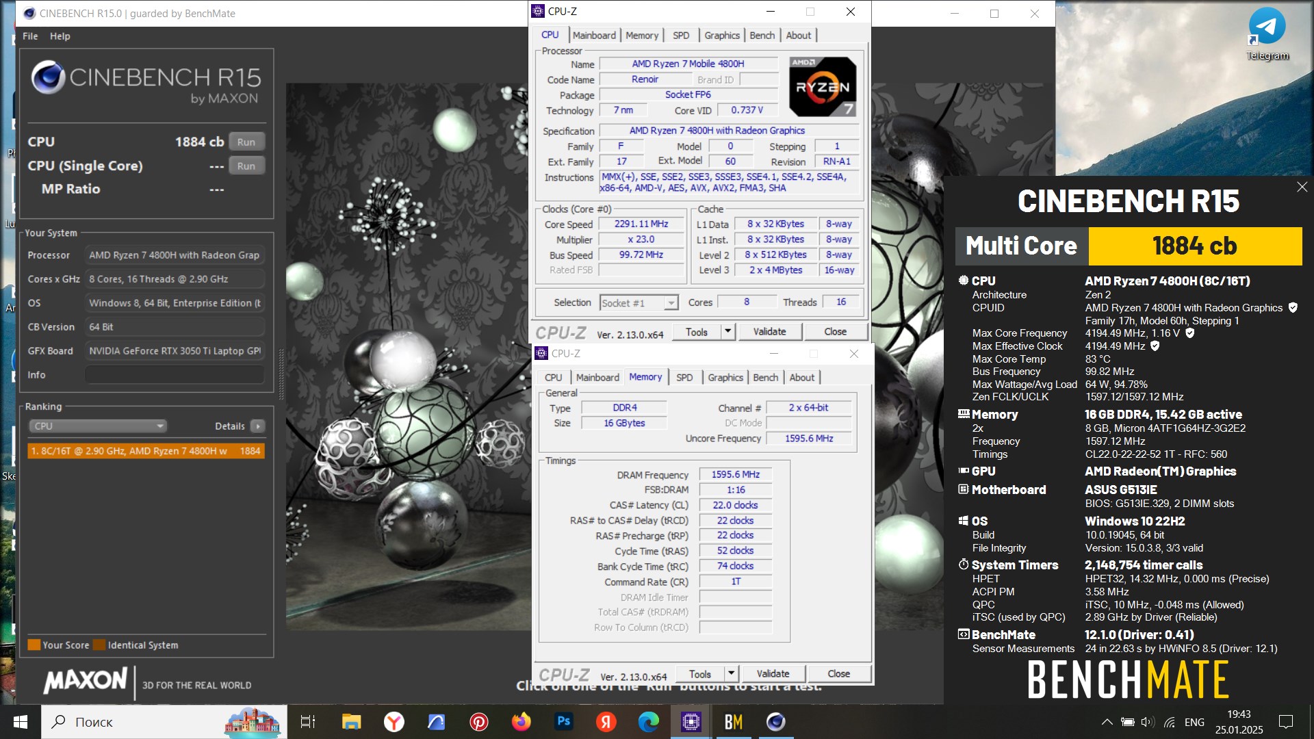Open SPD tab in lower CPU-Z
Viewport: 1314px width, 739px height.
point(684,377)
